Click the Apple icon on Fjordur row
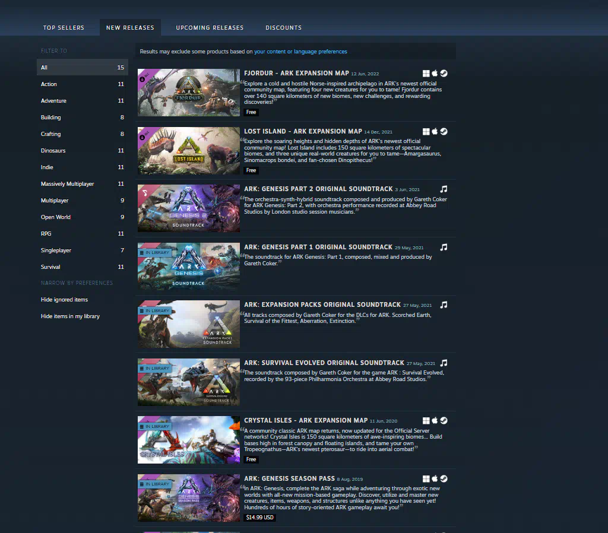 [x=435, y=73]
